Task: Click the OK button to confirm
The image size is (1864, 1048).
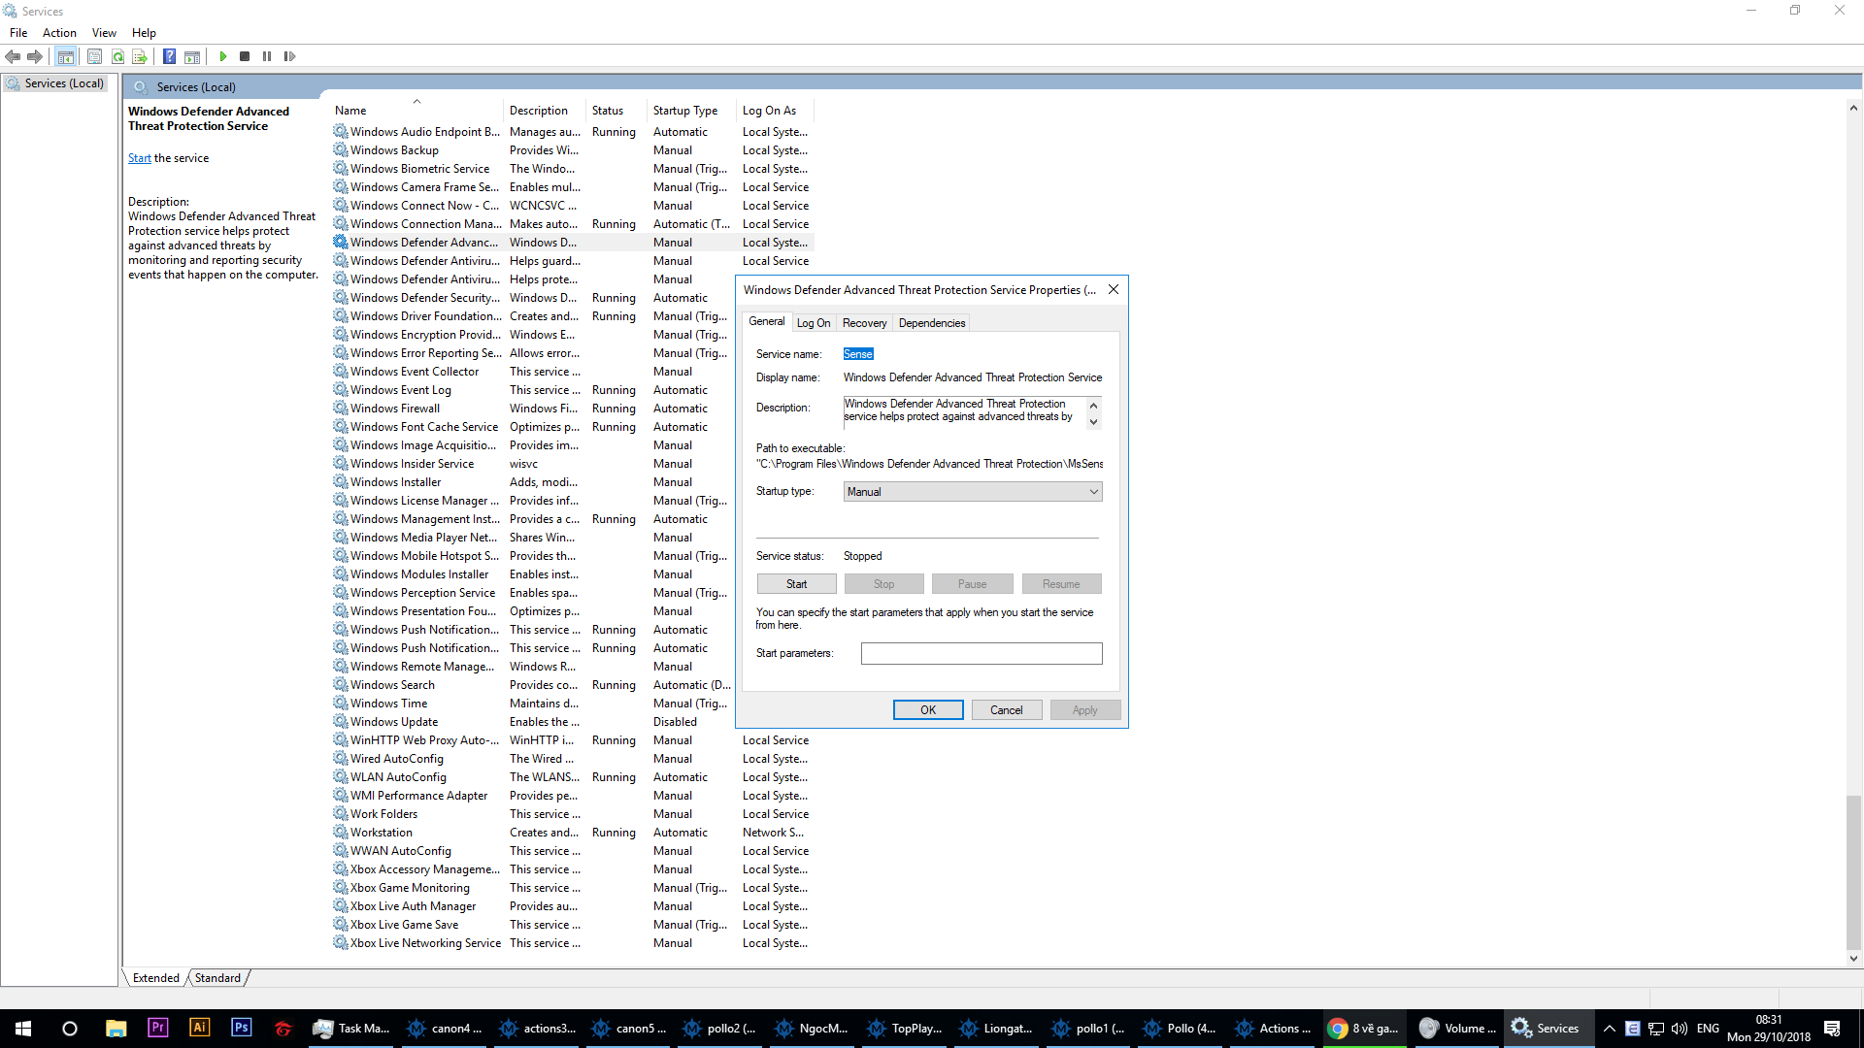Action: 928,710
